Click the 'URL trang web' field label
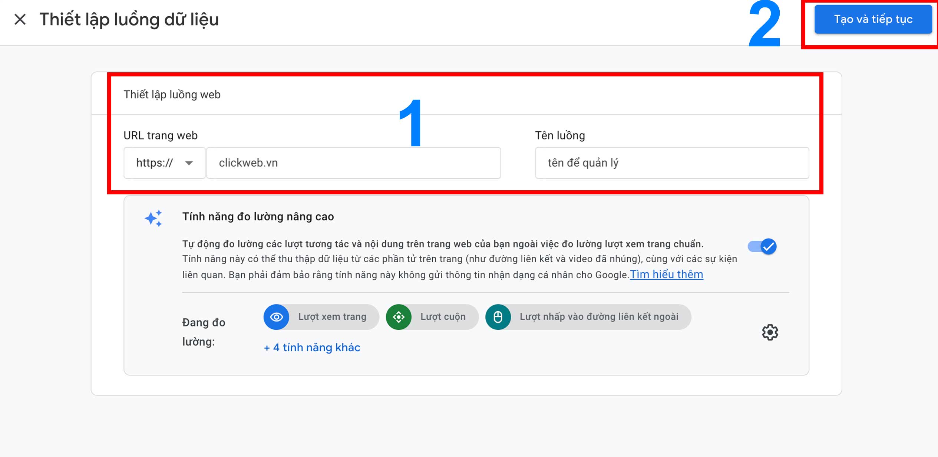938x457 pixels. pos(161,135)
